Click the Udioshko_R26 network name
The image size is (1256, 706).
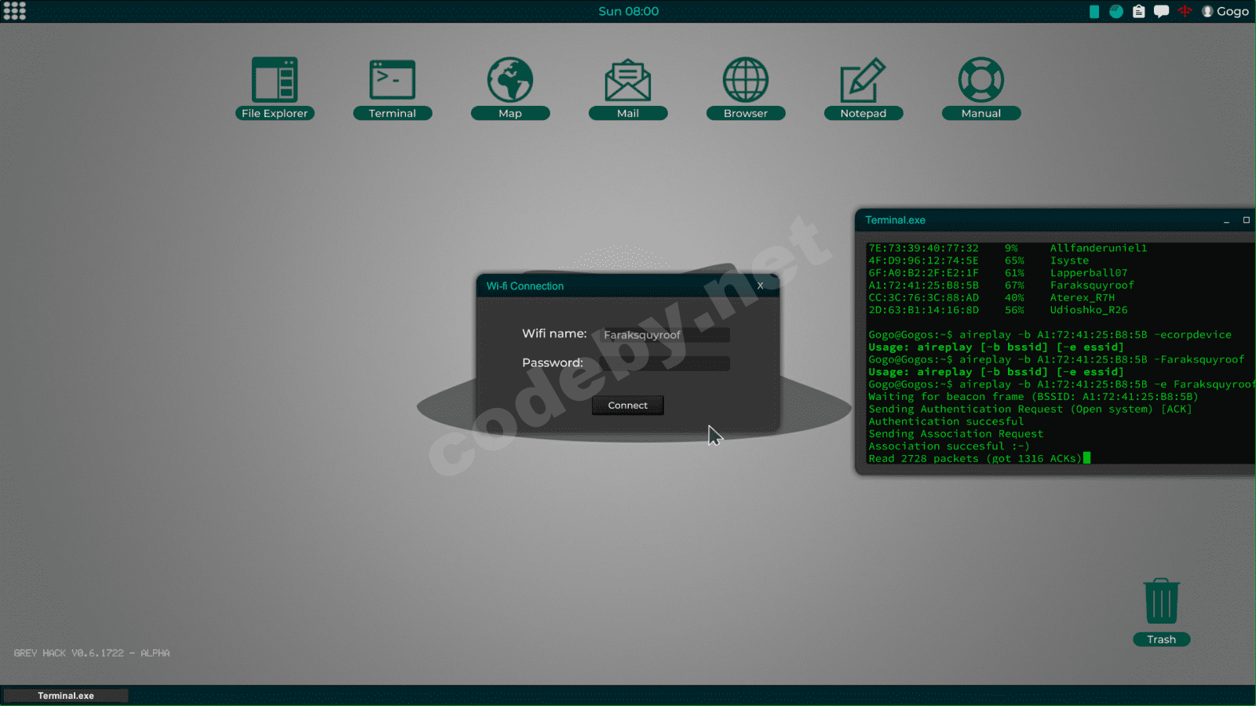1089,311
